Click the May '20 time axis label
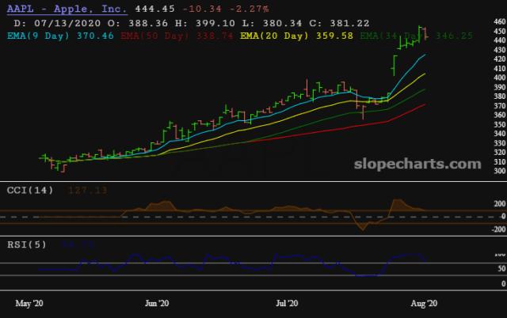The width and height of the screenshot is (507, 318). 29,303
